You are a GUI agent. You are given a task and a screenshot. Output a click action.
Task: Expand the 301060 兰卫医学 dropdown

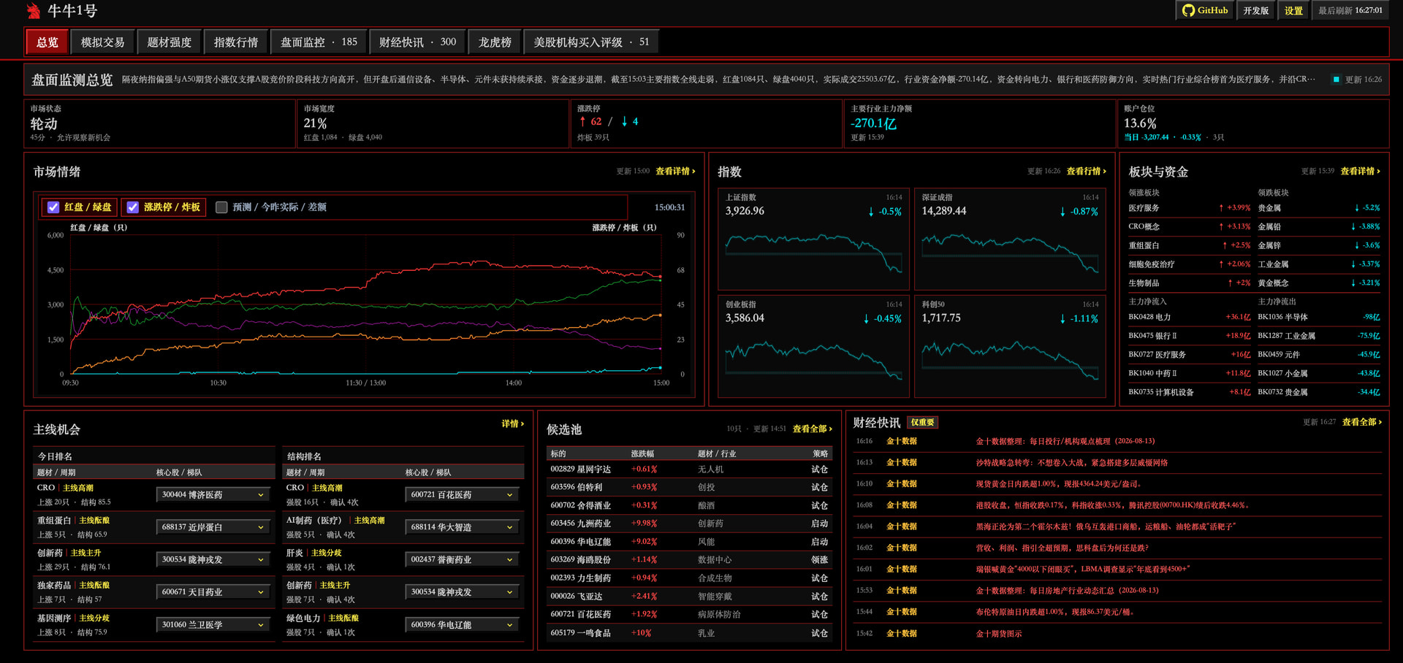[x=213, y=625]
